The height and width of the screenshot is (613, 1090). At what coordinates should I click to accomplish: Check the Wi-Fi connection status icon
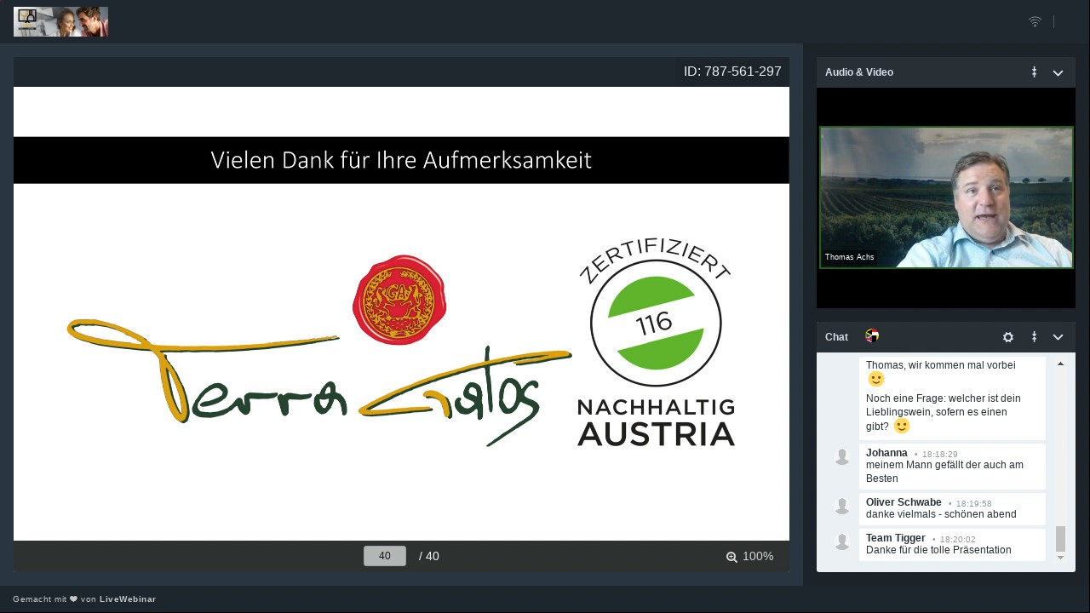click(x=1035, y=21)
